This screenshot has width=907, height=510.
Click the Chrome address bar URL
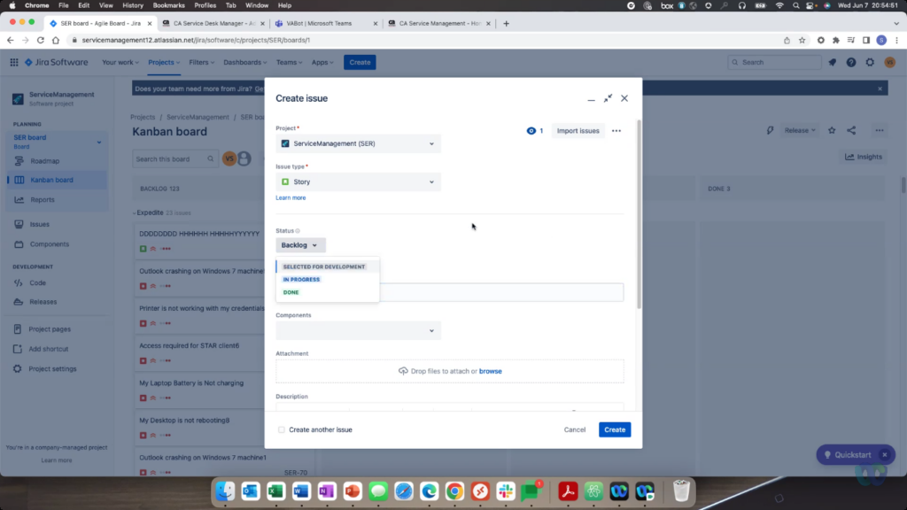coord(196,41)
